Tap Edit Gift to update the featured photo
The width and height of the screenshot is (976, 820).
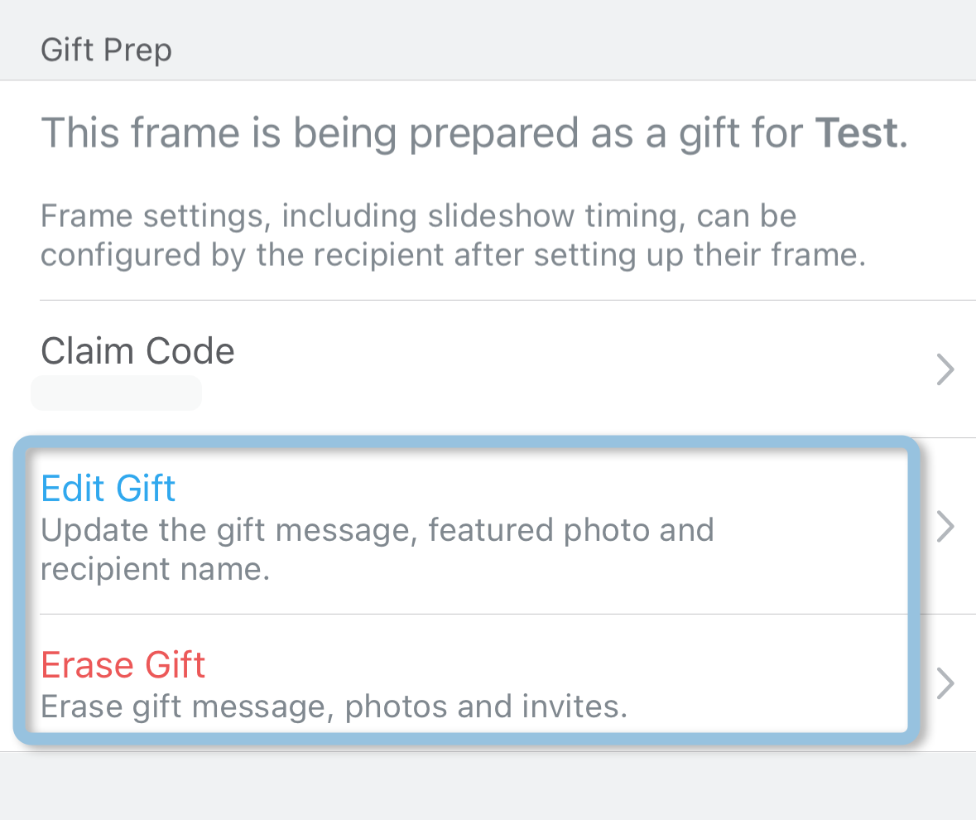[x=108, y=488]
